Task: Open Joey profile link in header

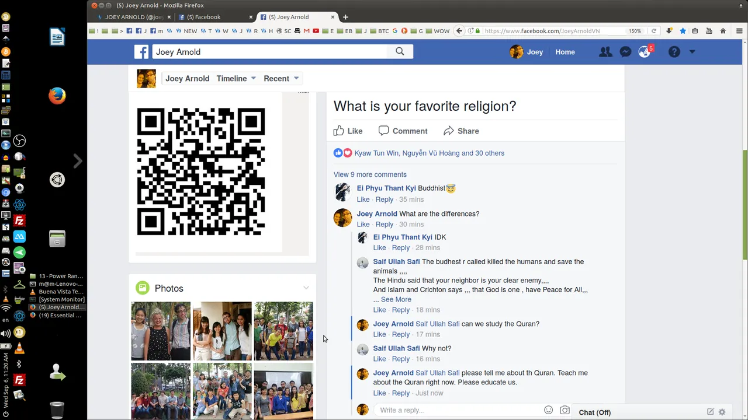Action: (x=527, y=52)
